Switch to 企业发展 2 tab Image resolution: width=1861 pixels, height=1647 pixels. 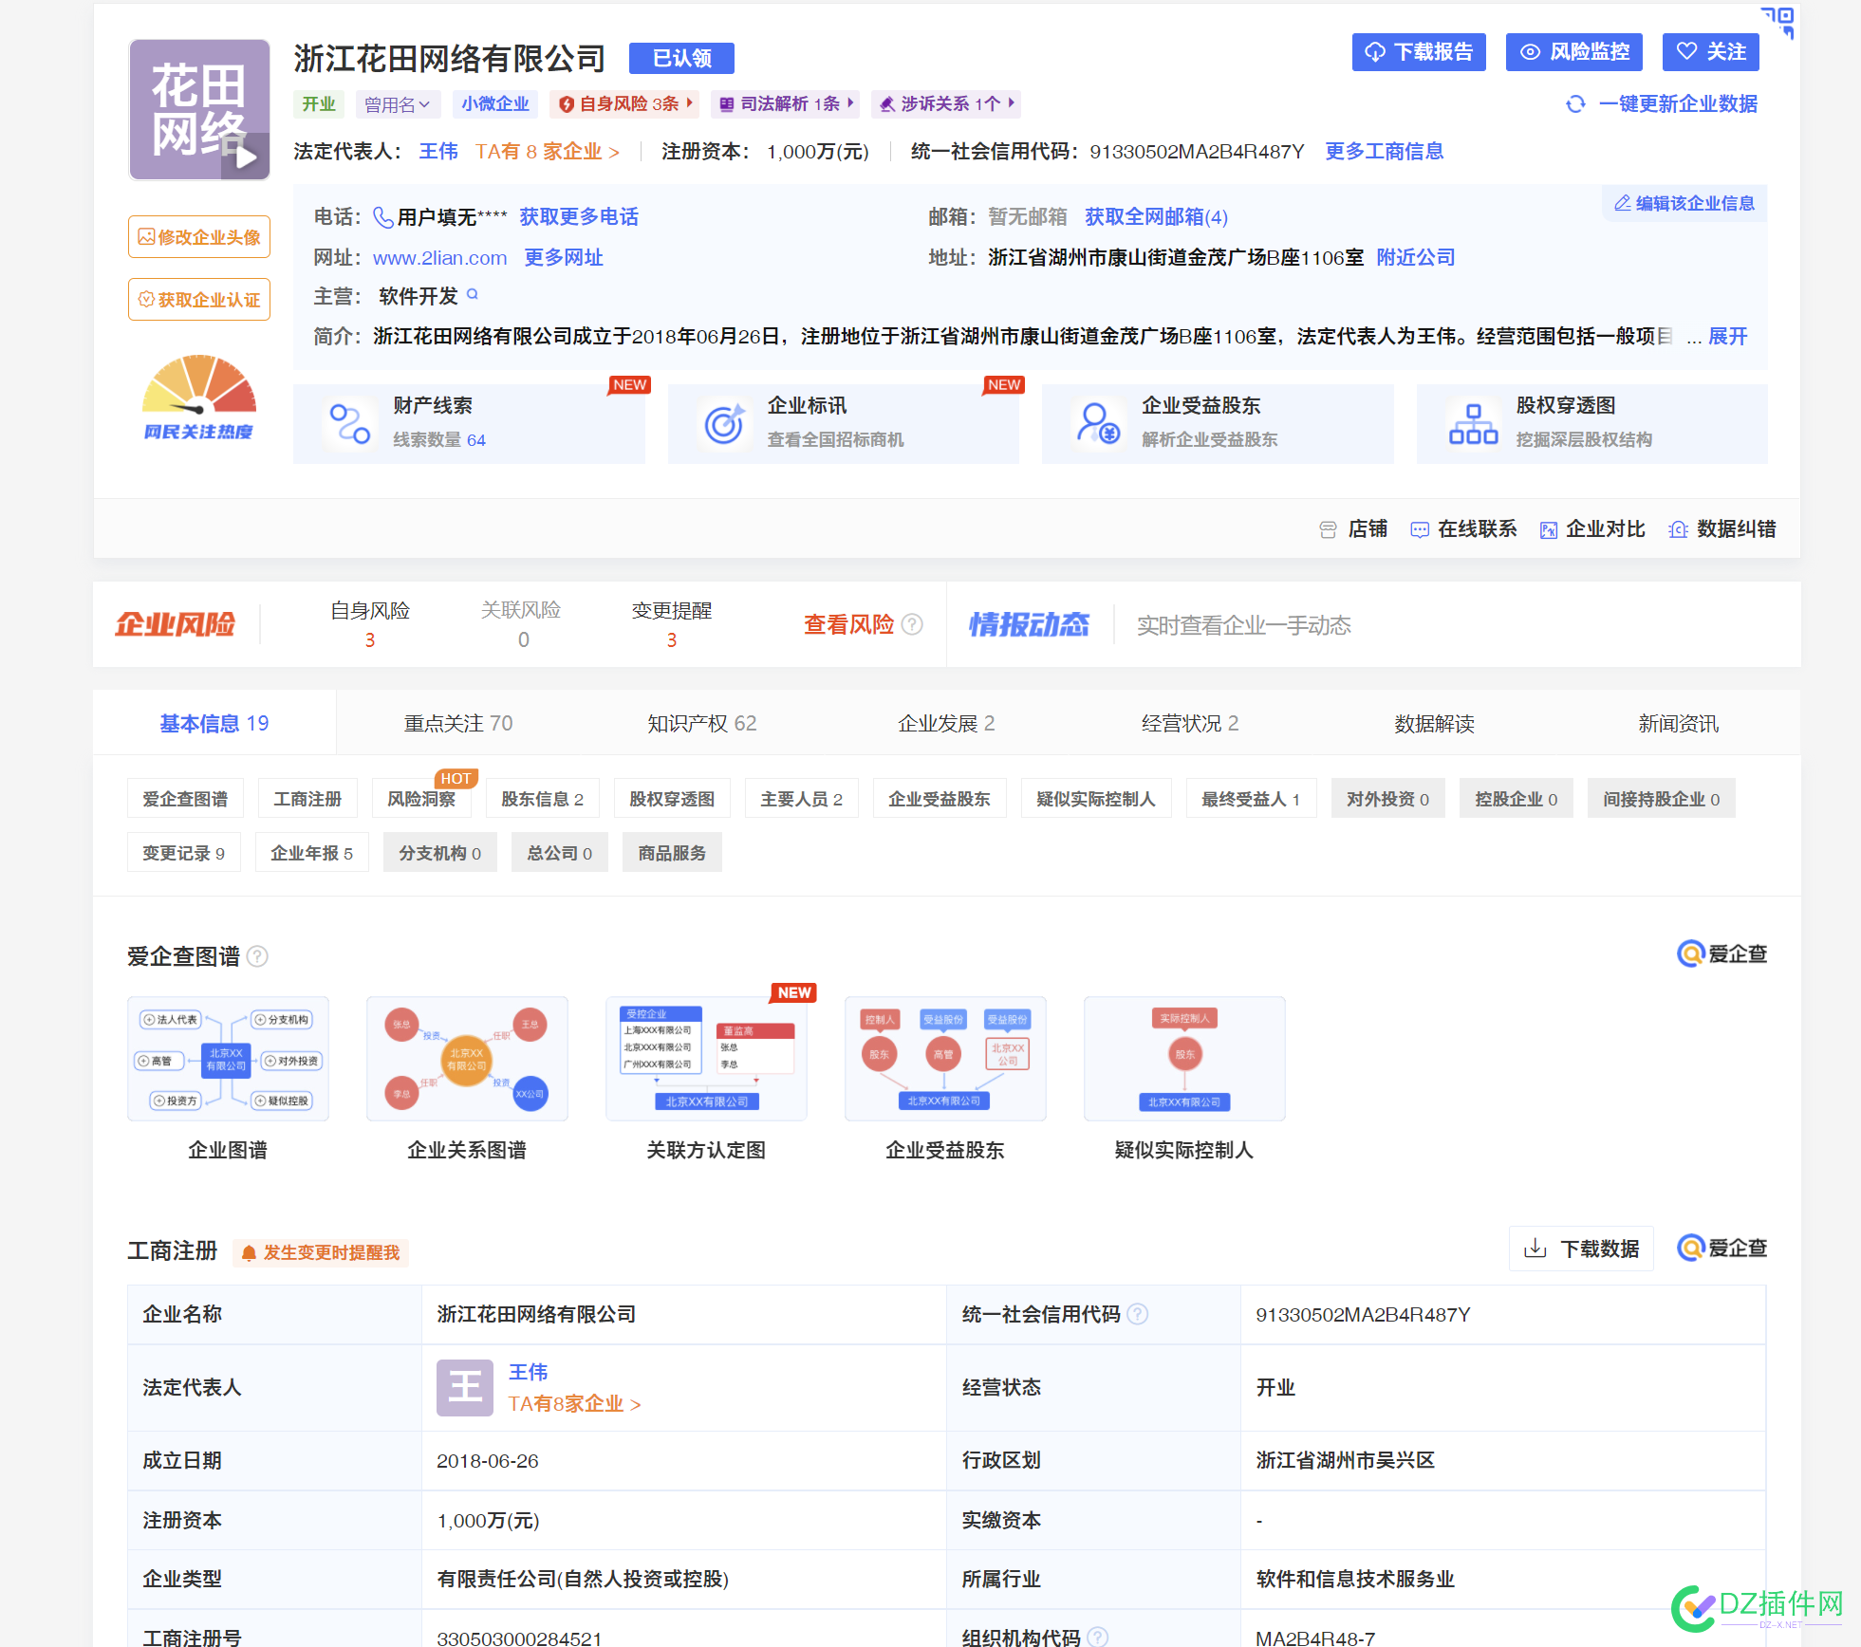click(946, 723)
